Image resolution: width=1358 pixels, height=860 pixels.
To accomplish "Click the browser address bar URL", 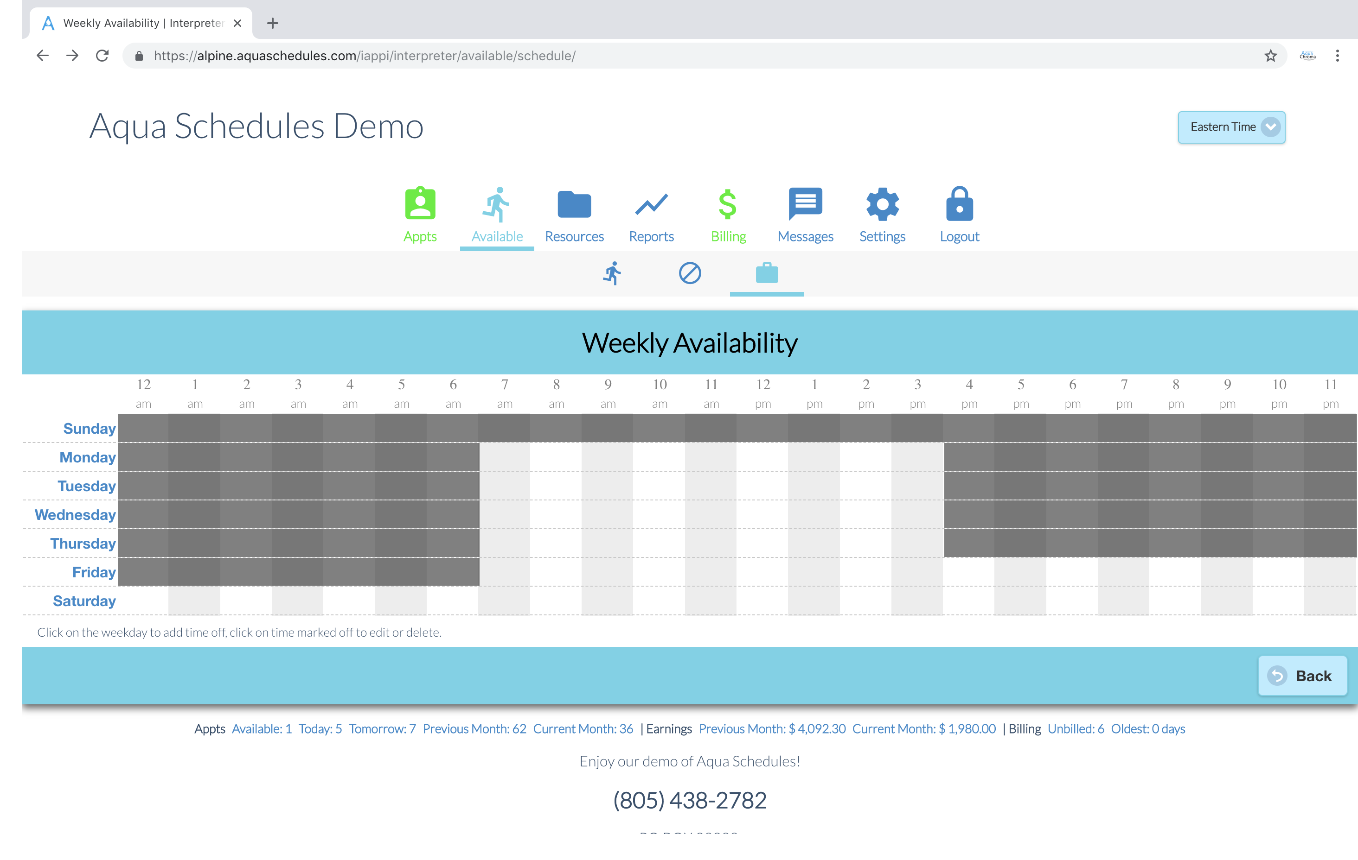I will click(365, 56).
